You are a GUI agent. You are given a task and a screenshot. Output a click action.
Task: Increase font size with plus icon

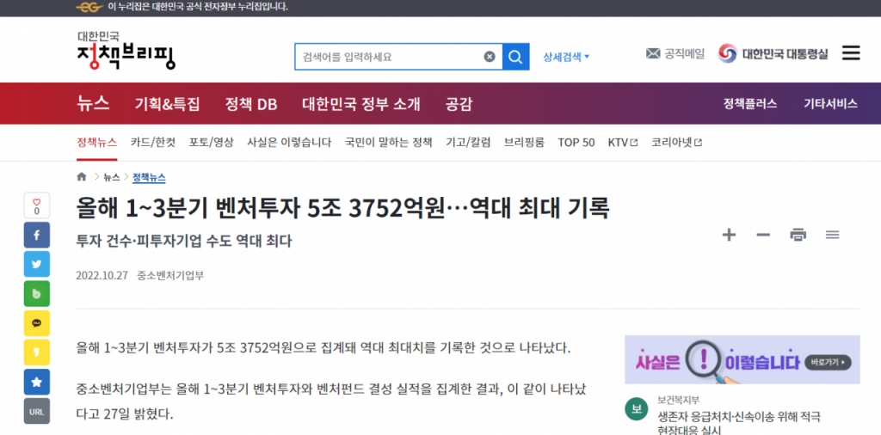point(729,235)
